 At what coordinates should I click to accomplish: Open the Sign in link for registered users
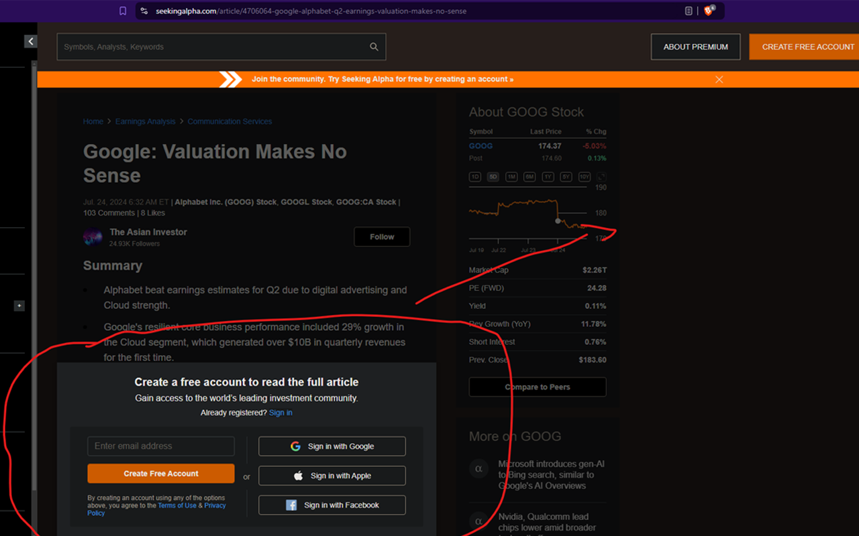pos(281,412)
